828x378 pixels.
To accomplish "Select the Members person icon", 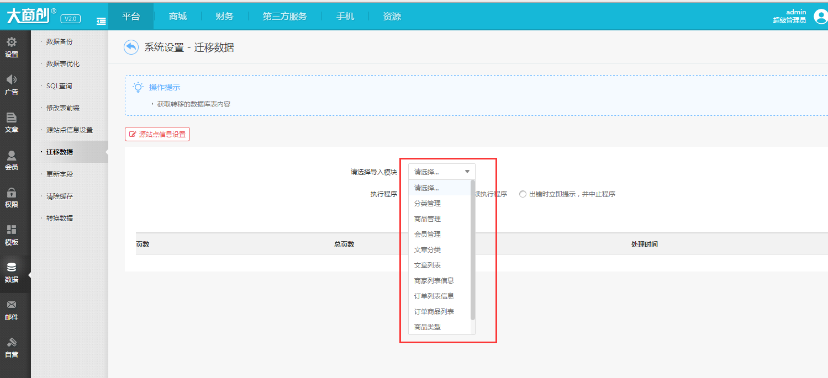I will point(12,155).
